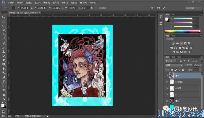Toggle Quick Mask mode
The image size is (204, 118).
pyautogui.click(x=4, y=112)
